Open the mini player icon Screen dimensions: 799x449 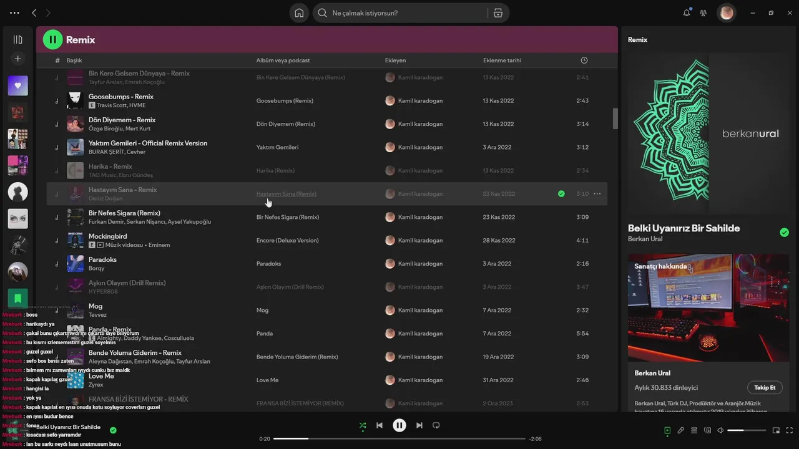point(776,430)
